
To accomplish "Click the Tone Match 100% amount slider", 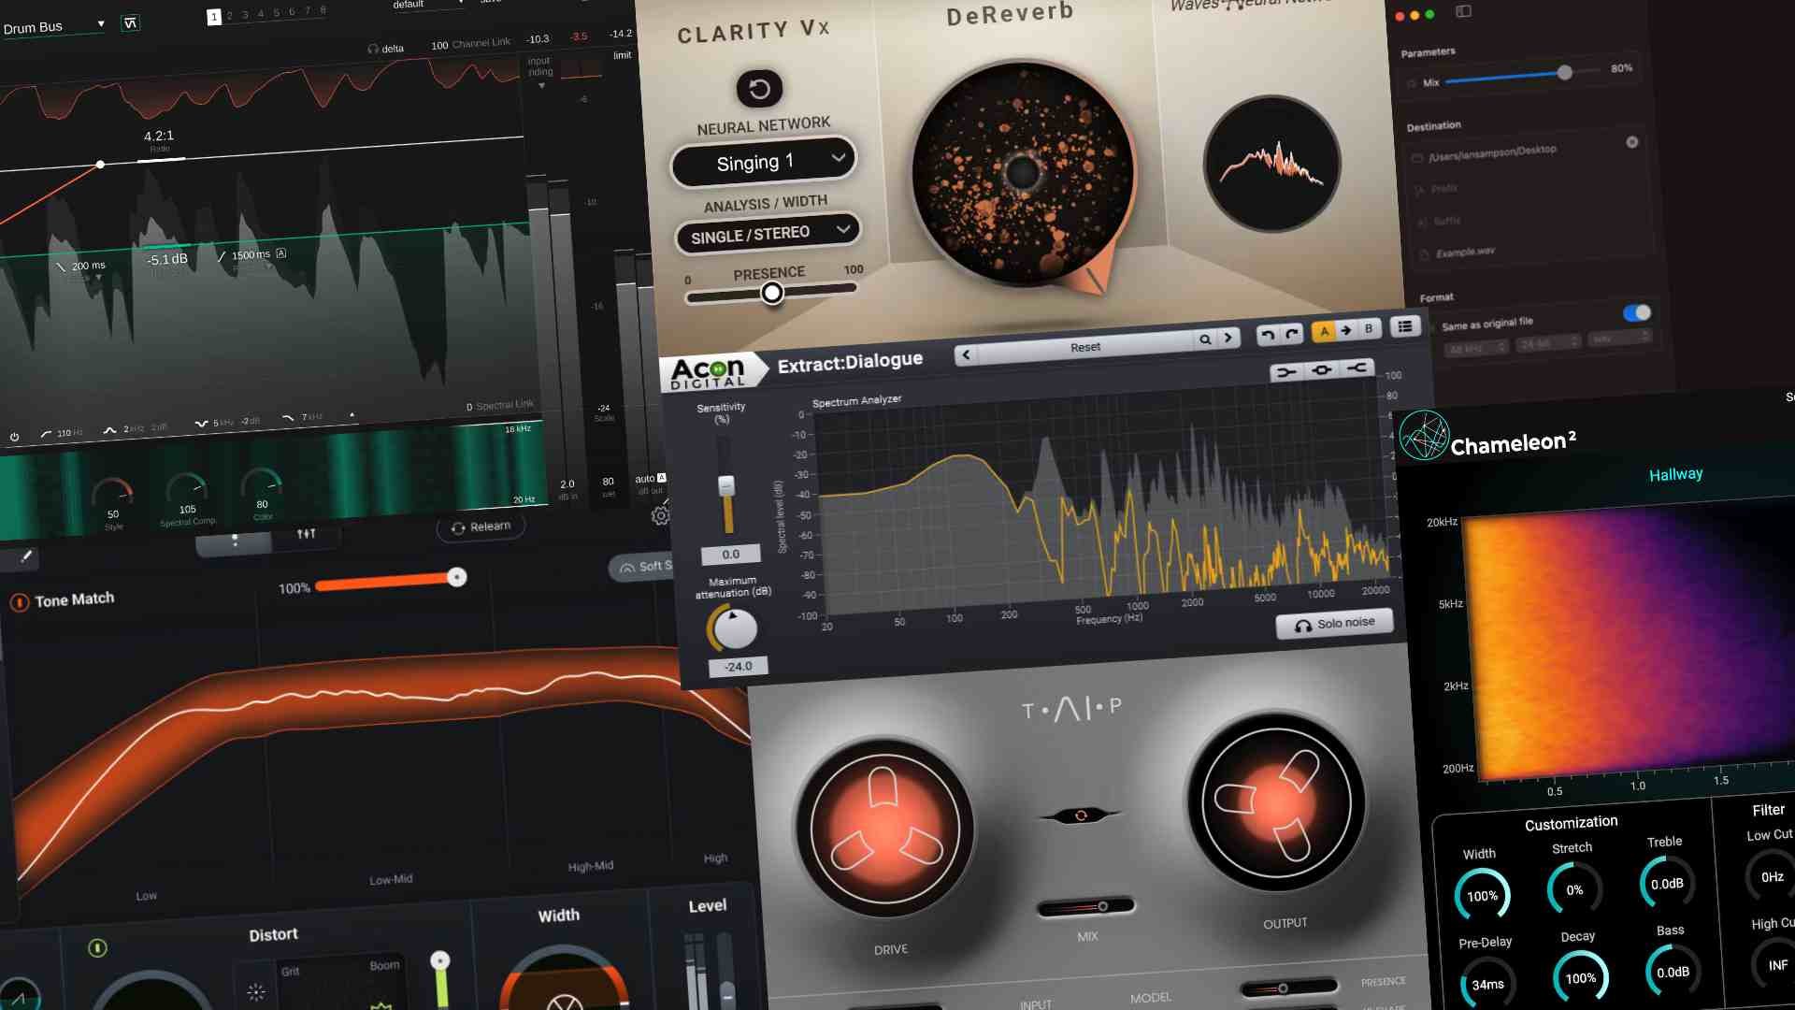I will 391,582.
